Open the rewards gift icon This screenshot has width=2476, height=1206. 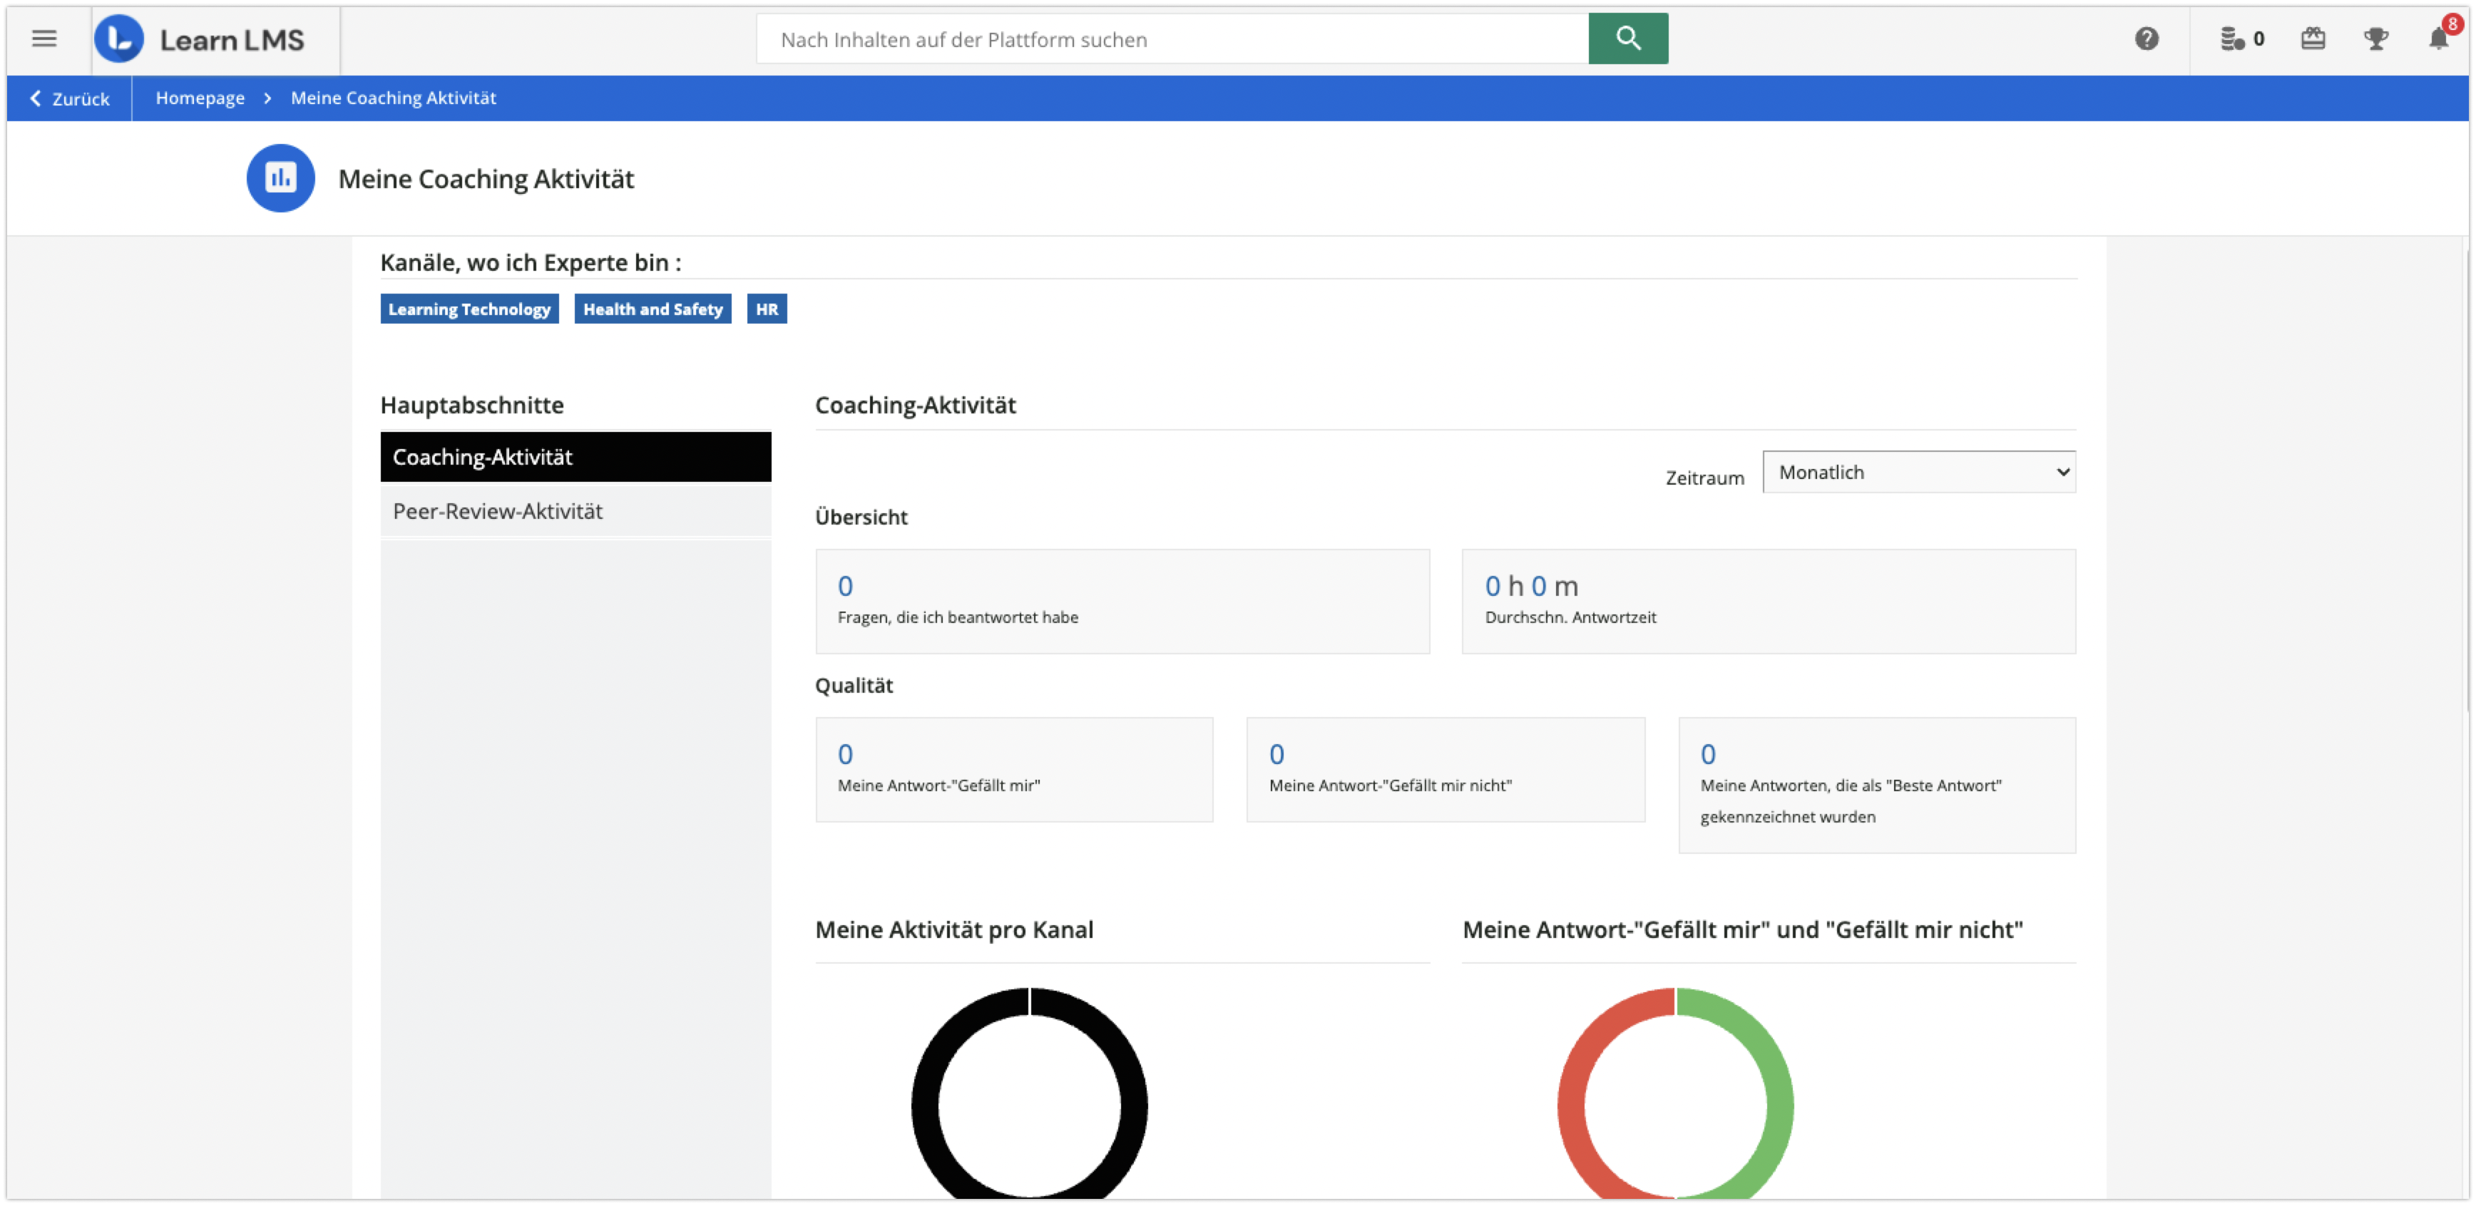click(2312, 38)
